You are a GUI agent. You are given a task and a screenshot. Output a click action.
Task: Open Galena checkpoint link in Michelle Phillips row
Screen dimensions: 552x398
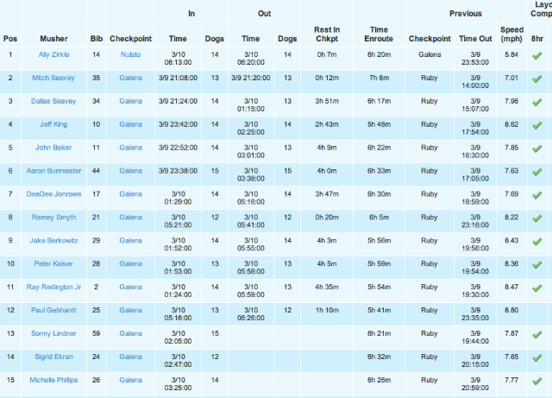[130, 381]
